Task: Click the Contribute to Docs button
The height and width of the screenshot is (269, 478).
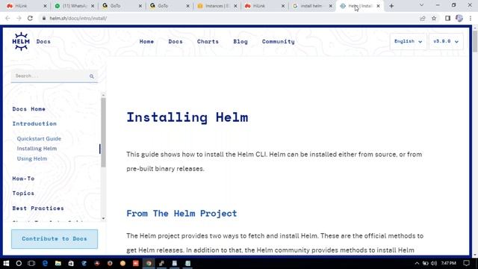Action: click(x=55, y=239)
